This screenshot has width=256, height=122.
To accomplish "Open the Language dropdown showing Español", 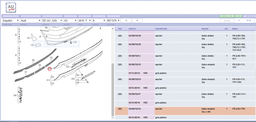I will coord(11,21).
